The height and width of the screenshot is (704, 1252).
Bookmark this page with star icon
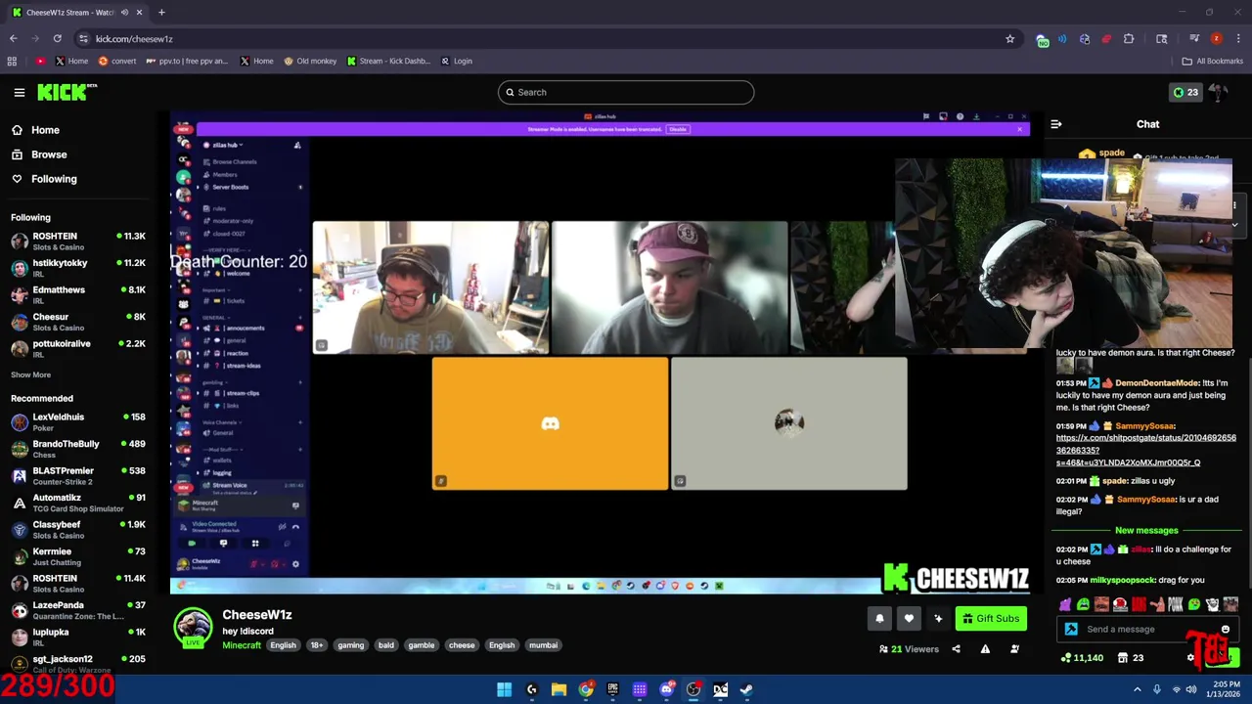(x=1009, y=39)
